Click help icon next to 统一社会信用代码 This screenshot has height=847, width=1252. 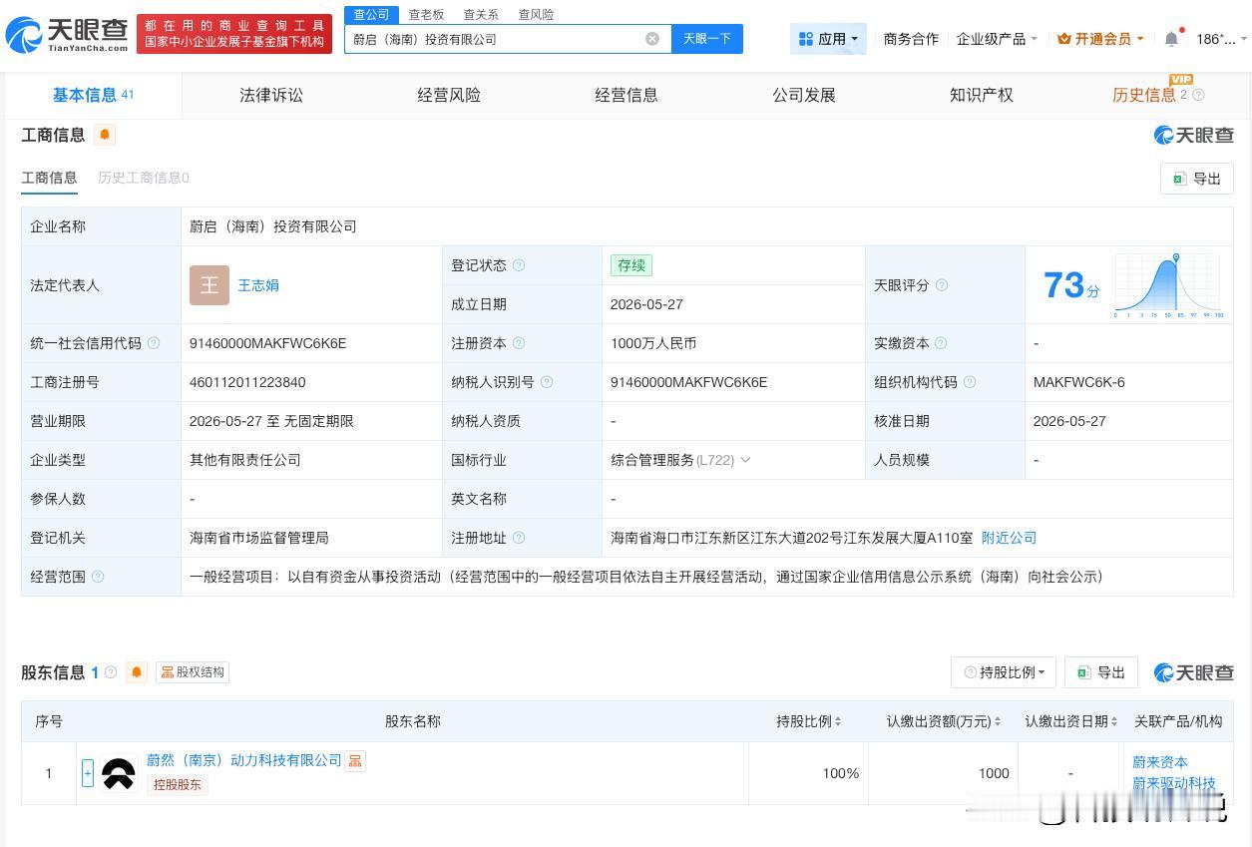coord(154,343)
